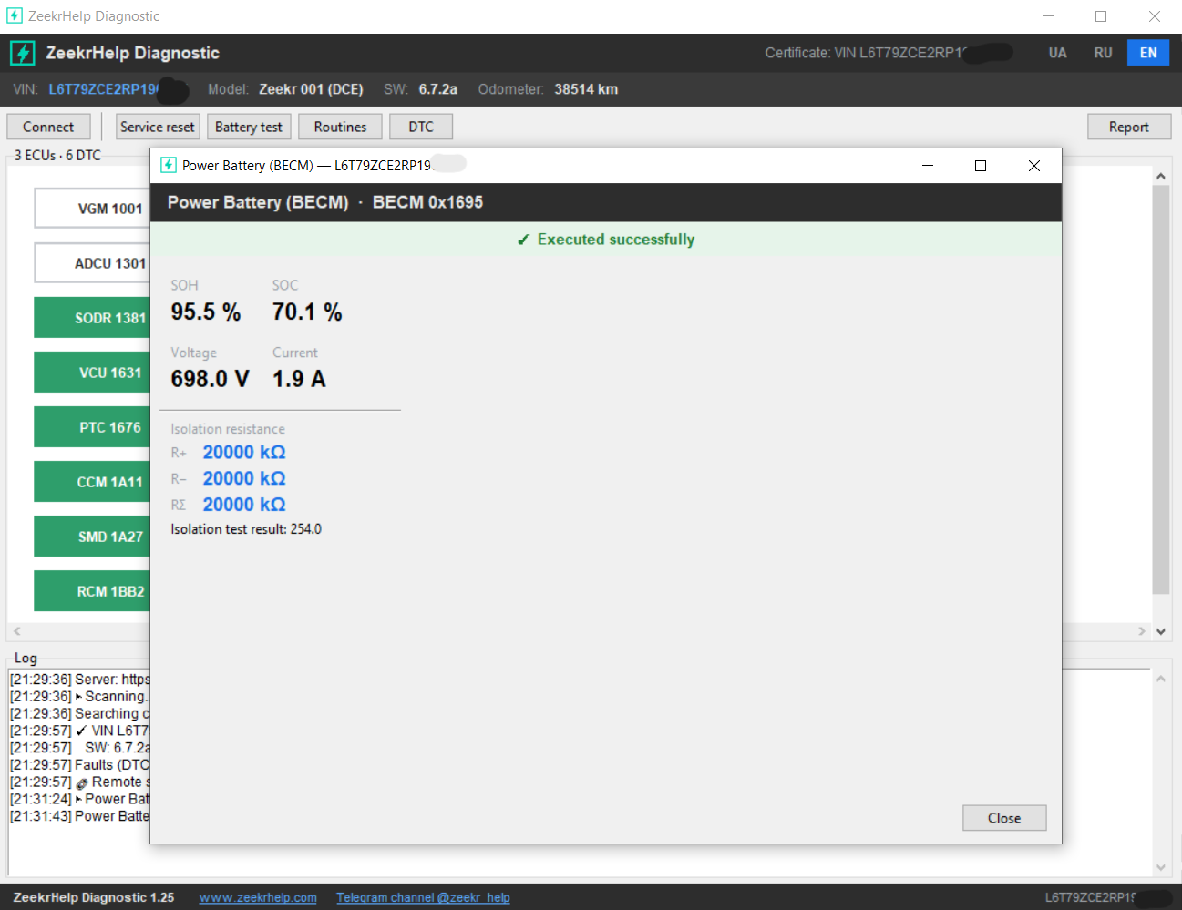Open the Service reset function

158,127
